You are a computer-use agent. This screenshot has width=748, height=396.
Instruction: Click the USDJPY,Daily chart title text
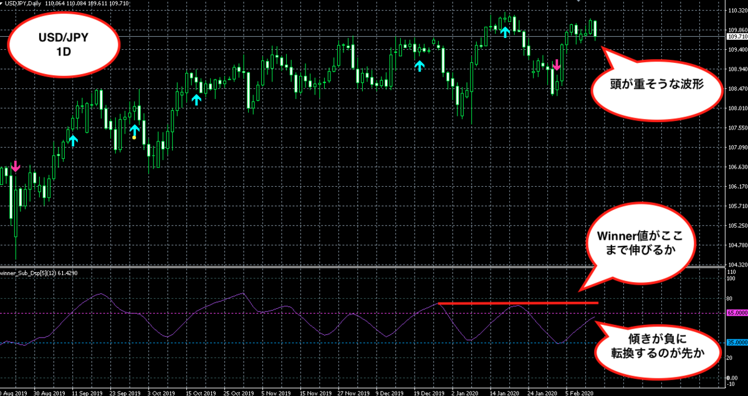pos(22,4)
